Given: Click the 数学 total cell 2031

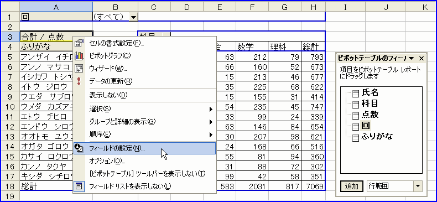Looking at the screenshot, I should coord(252,186).
